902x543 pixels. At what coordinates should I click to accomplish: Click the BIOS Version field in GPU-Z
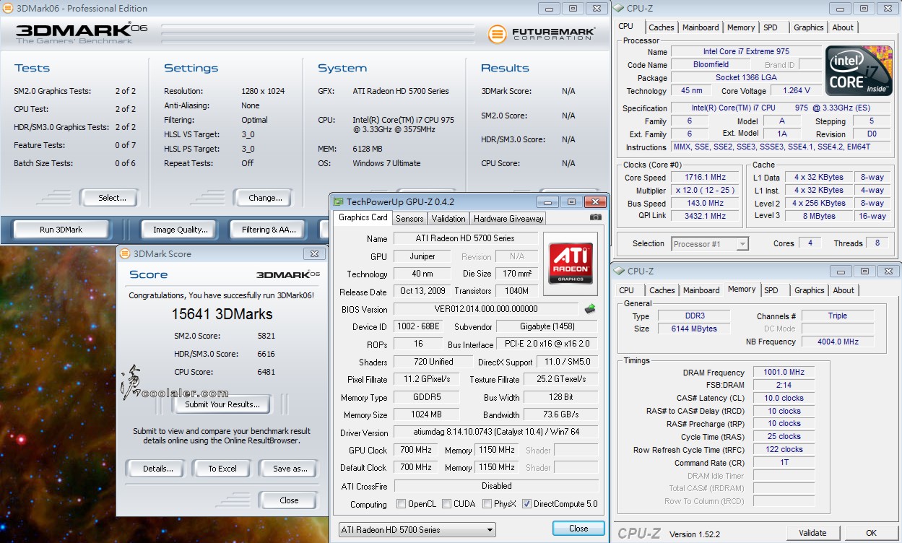pyautogui.click(x=486, y=310)
